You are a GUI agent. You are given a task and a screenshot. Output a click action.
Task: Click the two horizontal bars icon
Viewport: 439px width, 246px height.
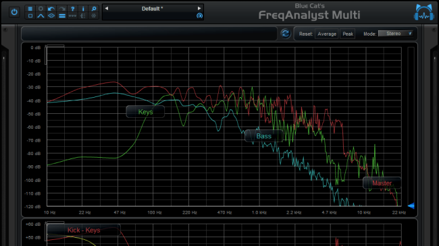[62, 16]
